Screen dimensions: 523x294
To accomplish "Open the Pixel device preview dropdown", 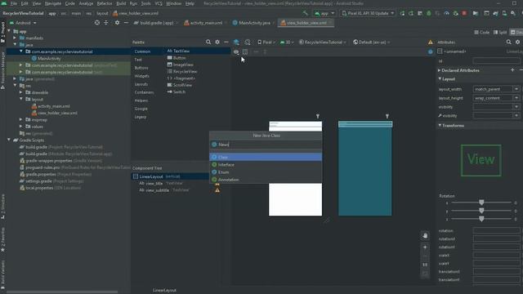I will [266, 42].
